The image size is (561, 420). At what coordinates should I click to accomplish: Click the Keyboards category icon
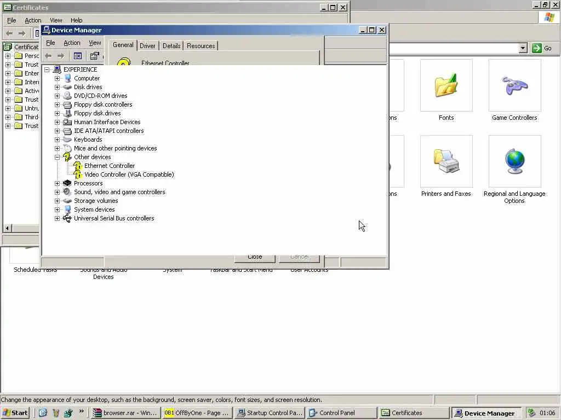tap(67, 139)
